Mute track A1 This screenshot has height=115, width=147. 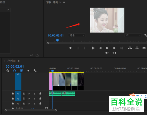[29, 94]
